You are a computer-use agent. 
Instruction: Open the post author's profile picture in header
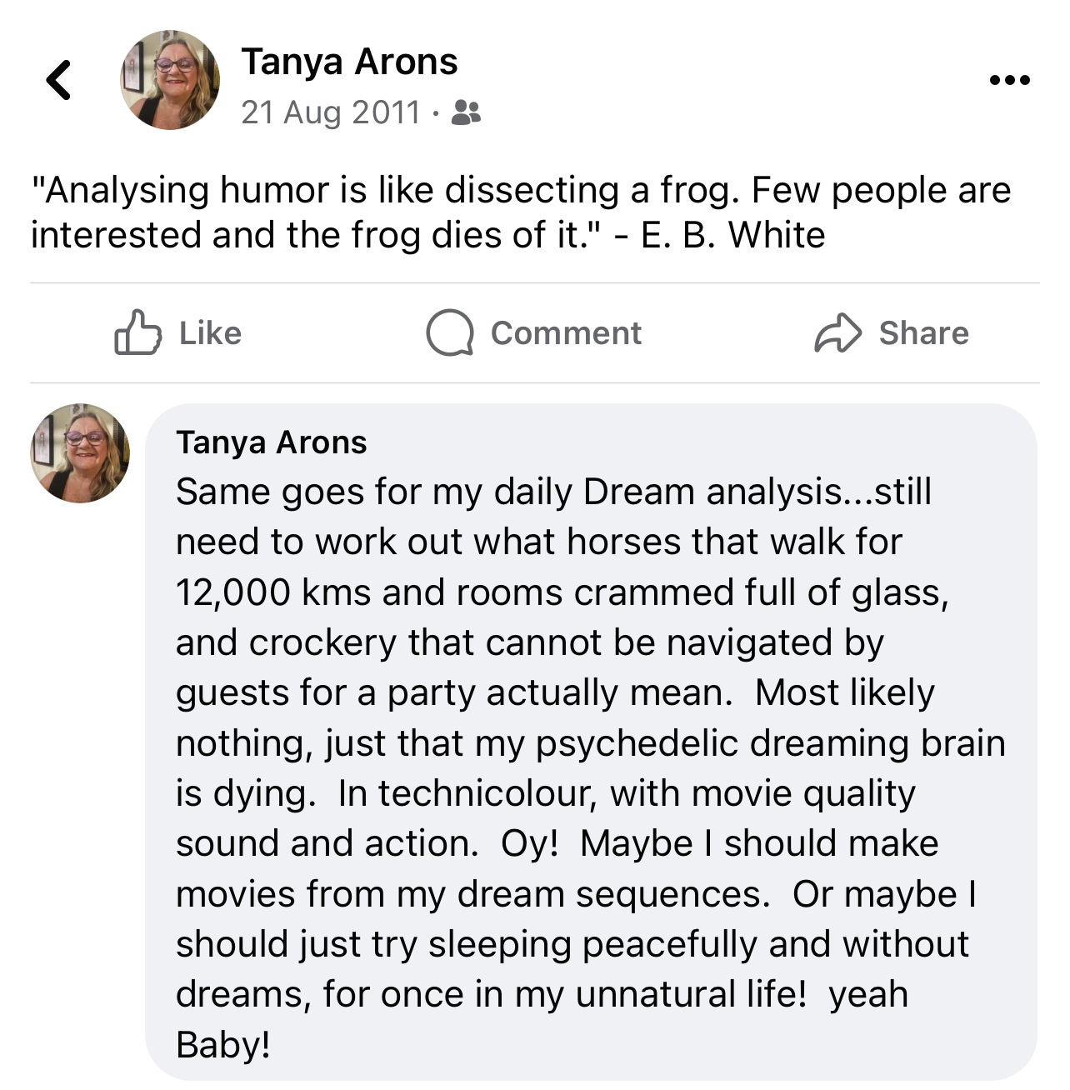click(170, 80)
